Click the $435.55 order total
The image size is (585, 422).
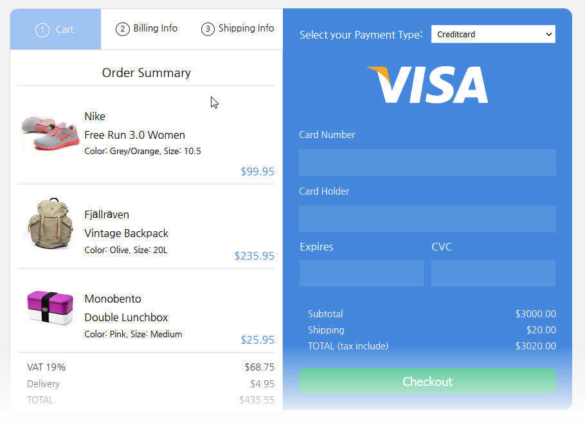256,400
